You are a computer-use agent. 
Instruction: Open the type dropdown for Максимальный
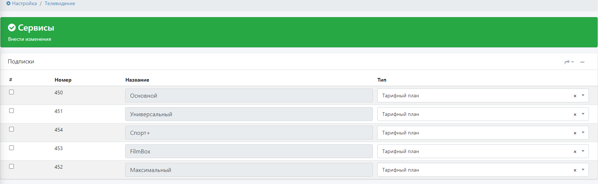(x=583, y=170)
